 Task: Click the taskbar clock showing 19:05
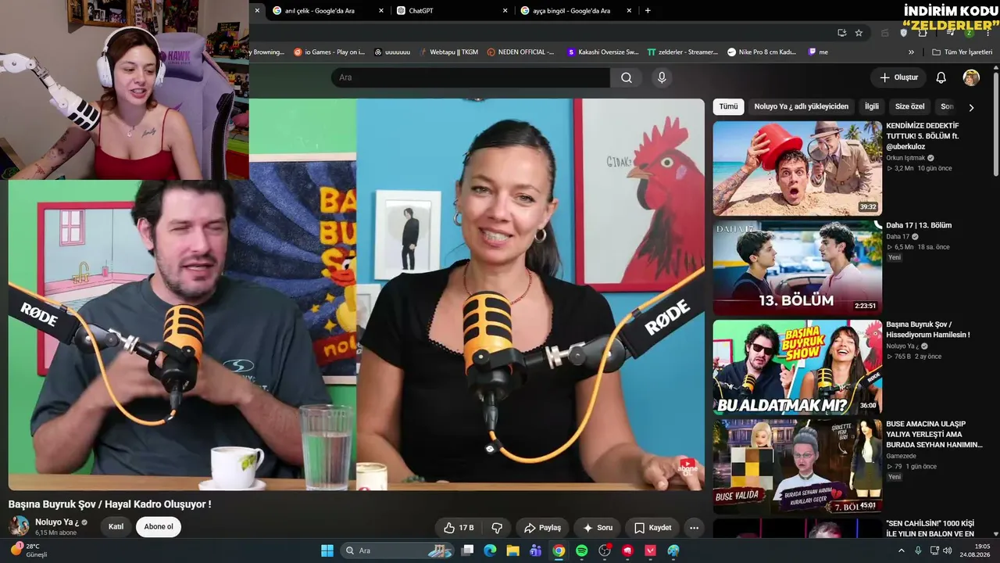coord(976,550)
